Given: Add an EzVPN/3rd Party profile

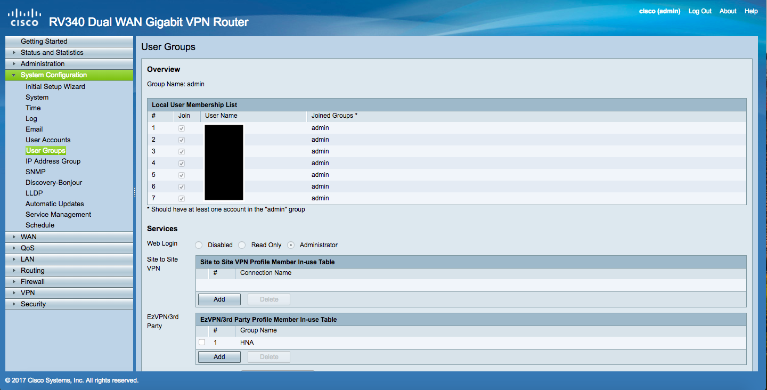Looking at the screenshot, I should [x=219, y=357].
